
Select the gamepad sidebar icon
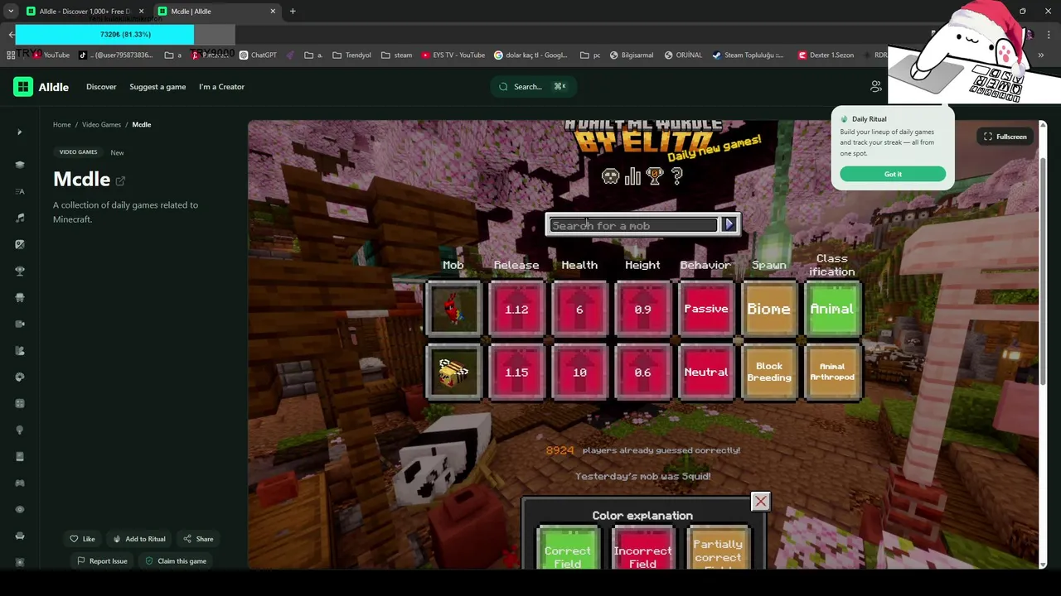click(20, 483)
